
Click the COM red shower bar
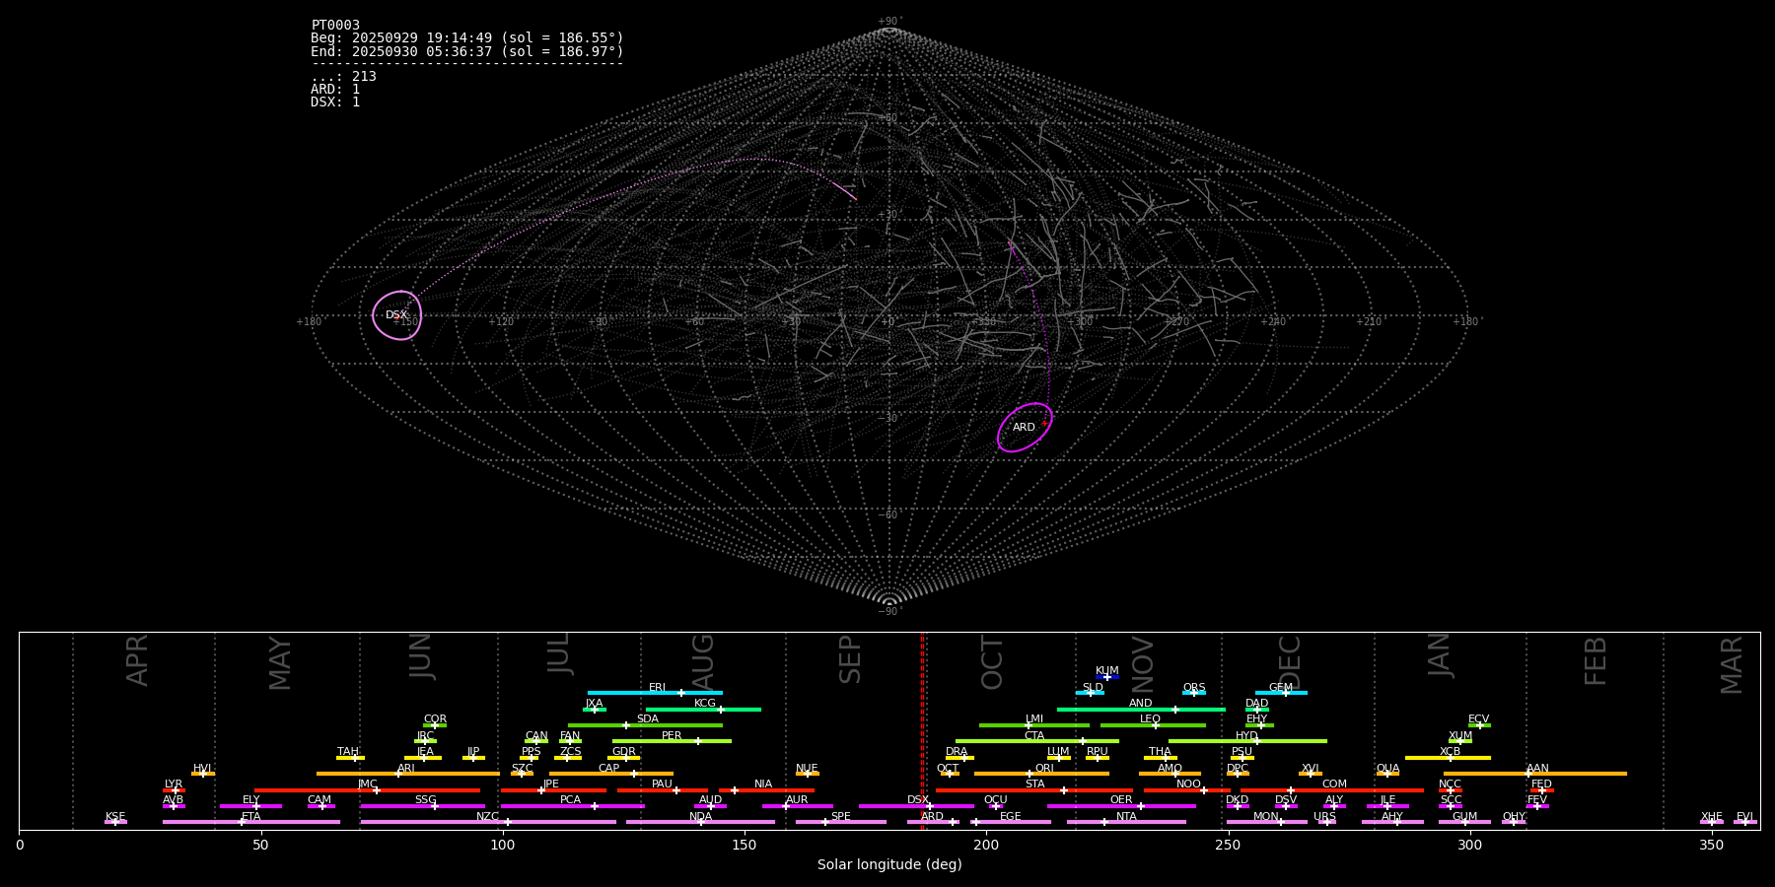(1333, 790)
